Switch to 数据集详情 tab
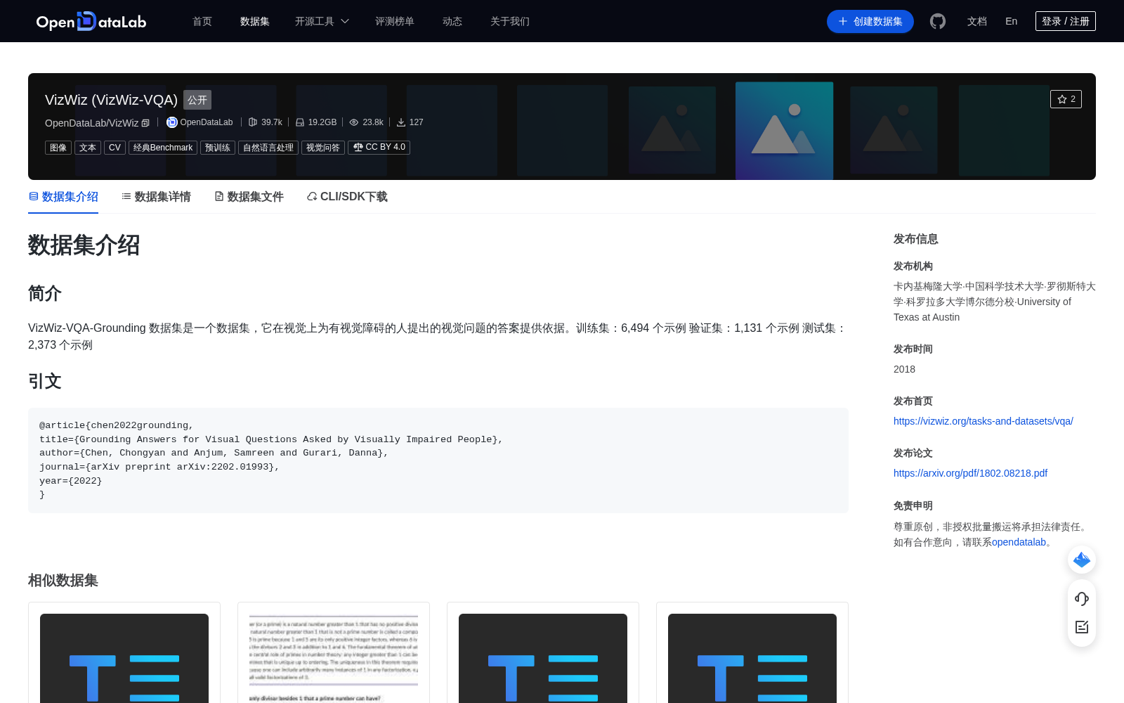The image size is (1124, 703). click(x=156, y=197)
